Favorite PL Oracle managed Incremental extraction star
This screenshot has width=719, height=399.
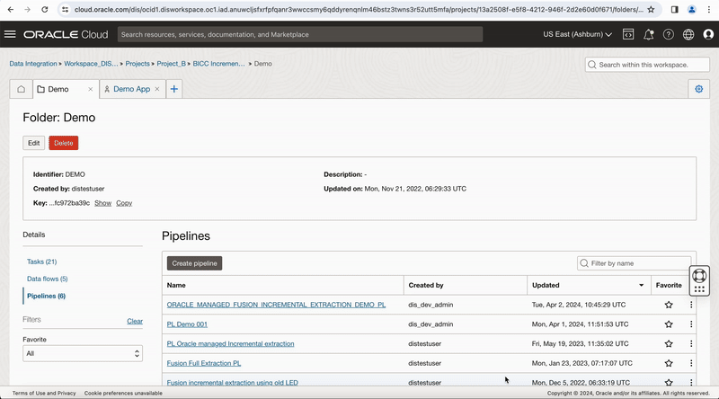pos(669,343)
